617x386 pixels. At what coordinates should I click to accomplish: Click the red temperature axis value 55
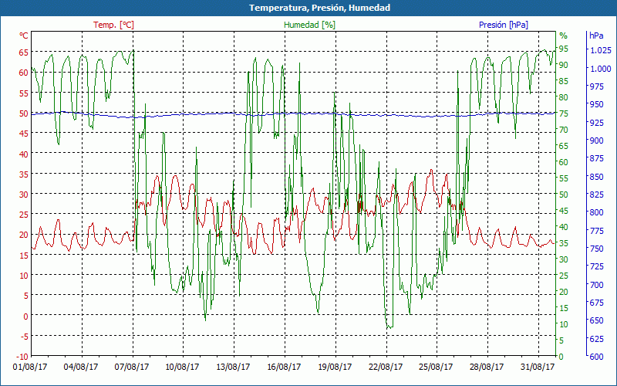pos(24,93)
